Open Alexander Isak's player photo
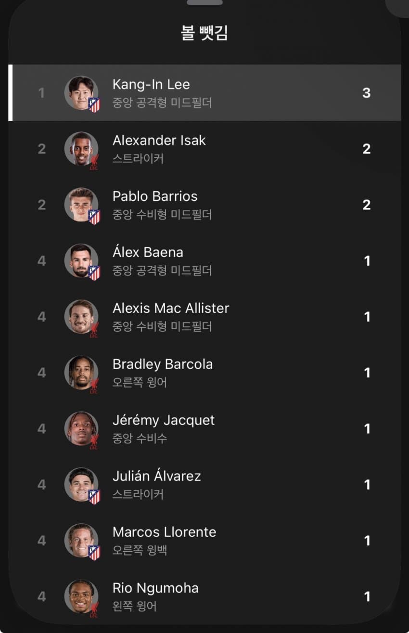Screen dimensions: 409x633 [x=81, y=149]
